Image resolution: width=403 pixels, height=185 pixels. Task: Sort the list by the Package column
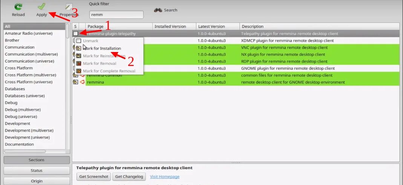point(119,26)
